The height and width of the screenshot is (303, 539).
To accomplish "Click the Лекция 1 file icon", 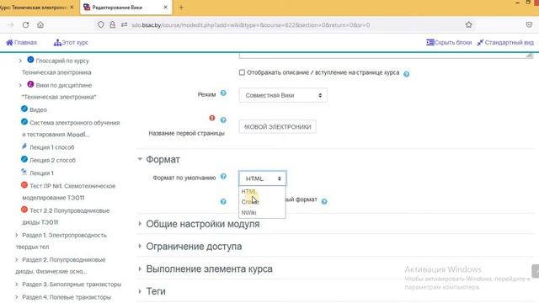I will [x=24, y=172].
